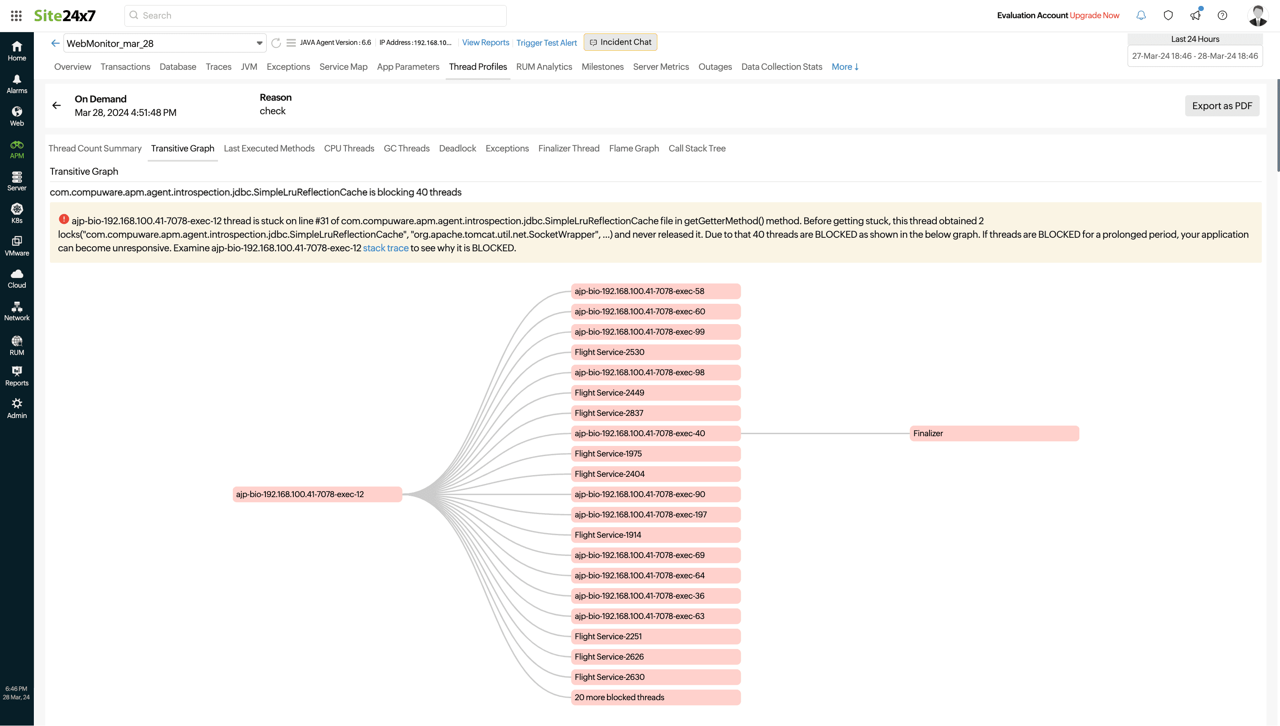Open the stack trace link
The image size is (1280, 726).
point(385,248)
